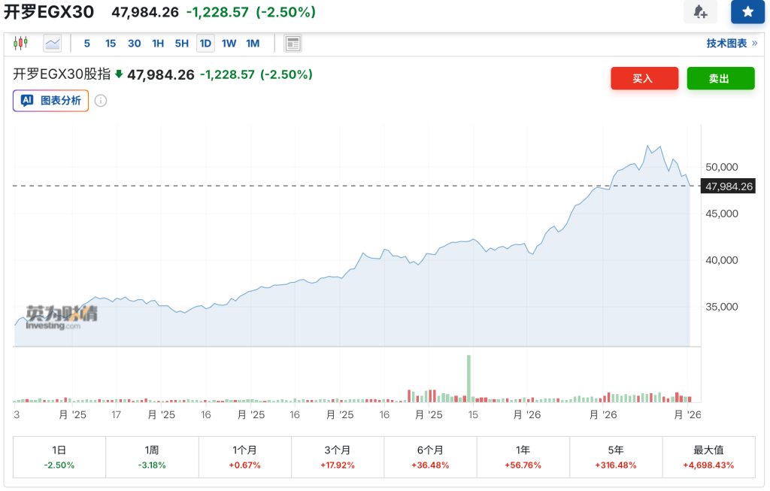Show the 1个月 performance range
This screenshot has width=770, height=491.
[244, 457]
